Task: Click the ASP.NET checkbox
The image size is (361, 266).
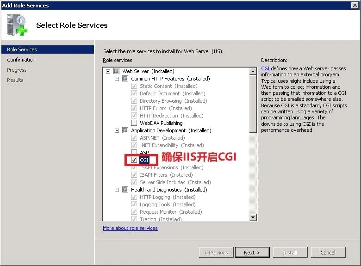Action: pyautogui.click(x=134, y=138)
